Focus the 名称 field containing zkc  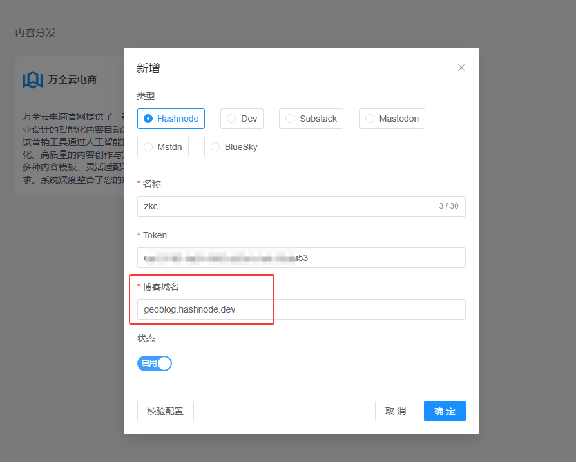pyautogui.click(x=283, y=206)
